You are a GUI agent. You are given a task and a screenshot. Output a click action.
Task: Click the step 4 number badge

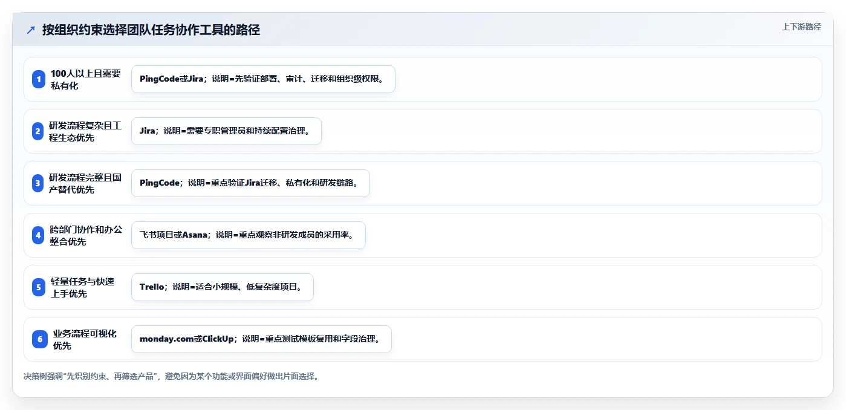pyautogui.click(x=39, y=235)
